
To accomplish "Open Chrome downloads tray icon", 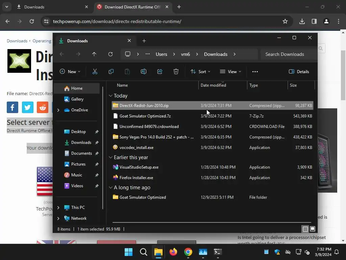I will tap(302, 21).
